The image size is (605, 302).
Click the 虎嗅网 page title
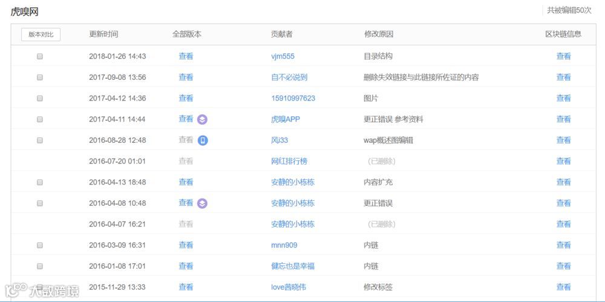coord(24,12)
